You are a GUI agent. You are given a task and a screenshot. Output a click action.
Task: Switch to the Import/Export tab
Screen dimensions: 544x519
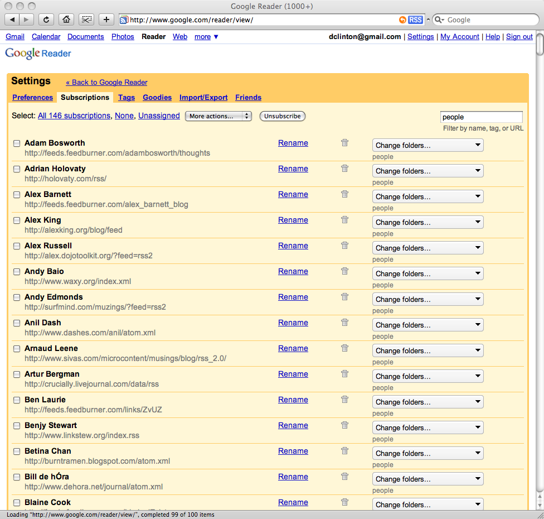click(x=203, y=97)
